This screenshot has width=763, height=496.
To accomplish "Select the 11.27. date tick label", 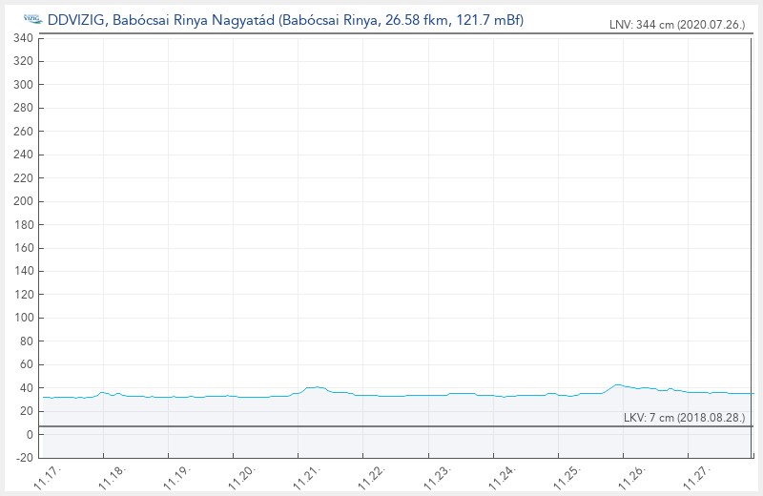I will pos(697,477).
